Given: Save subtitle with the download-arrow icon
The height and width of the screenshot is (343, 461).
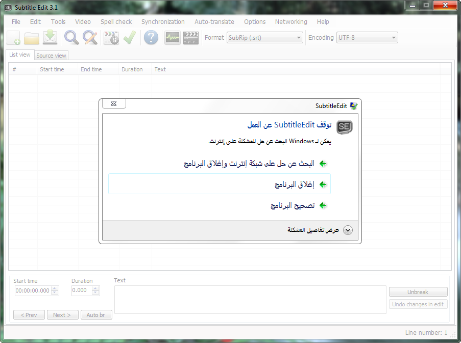Looking at the screenshot, I should (x=50, y=37).
